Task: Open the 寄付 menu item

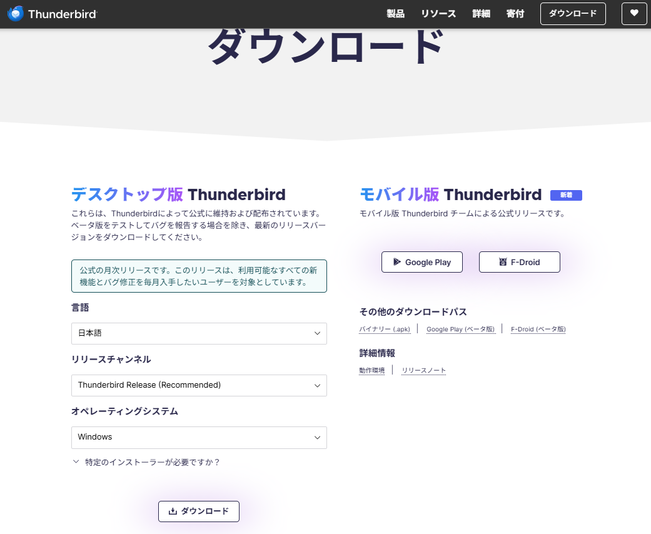Action: click(x=515, y=14)
